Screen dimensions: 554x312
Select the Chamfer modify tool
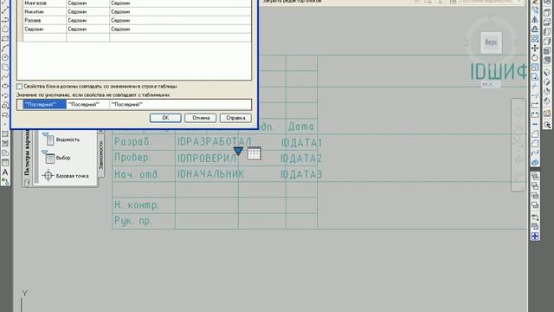535,134
